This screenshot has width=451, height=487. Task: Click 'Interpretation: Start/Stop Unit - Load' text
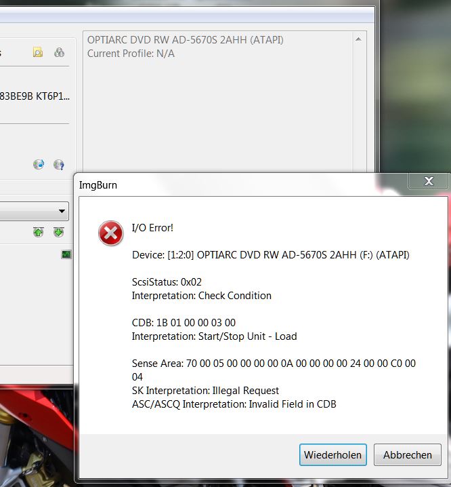click(215, 336)
